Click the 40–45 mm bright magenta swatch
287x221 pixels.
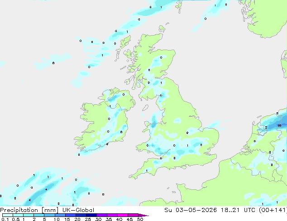pos(123,215)
